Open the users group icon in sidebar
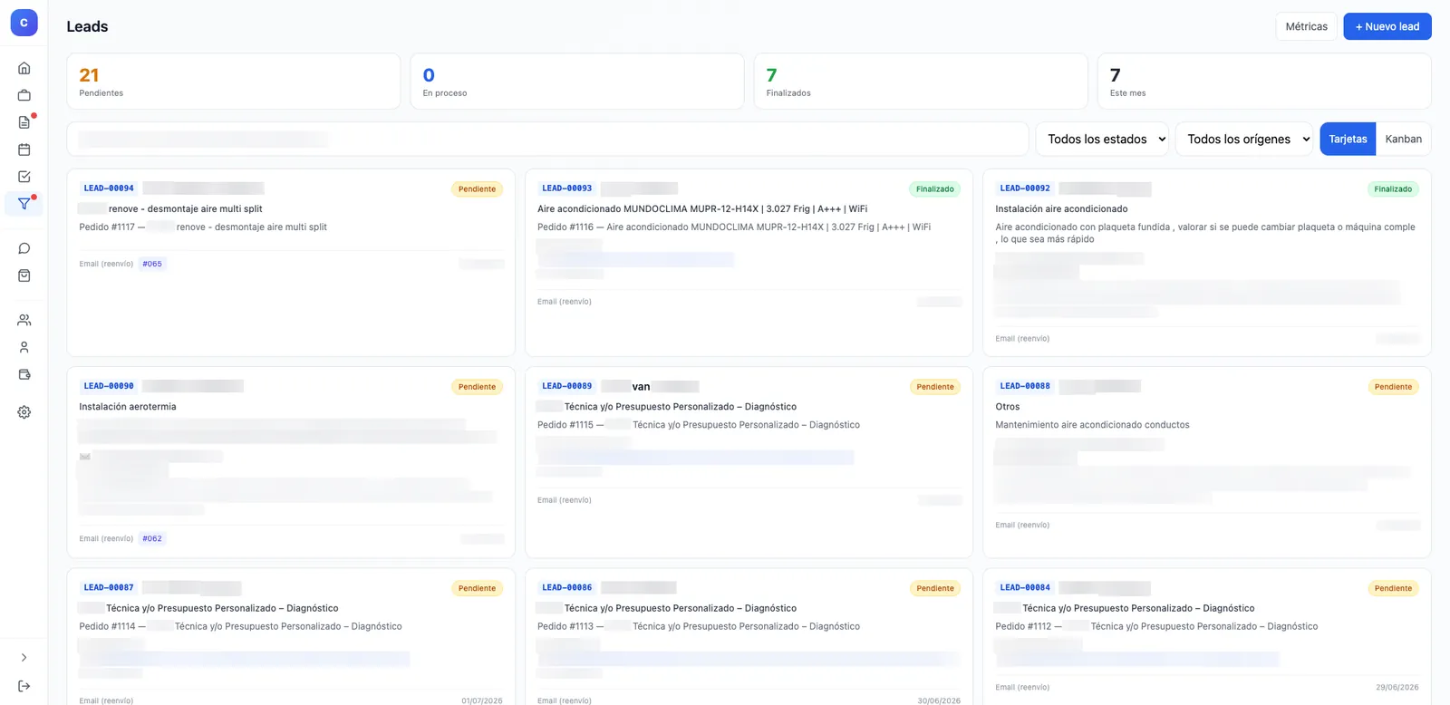The image size is (1450, 705). [24, 320]
